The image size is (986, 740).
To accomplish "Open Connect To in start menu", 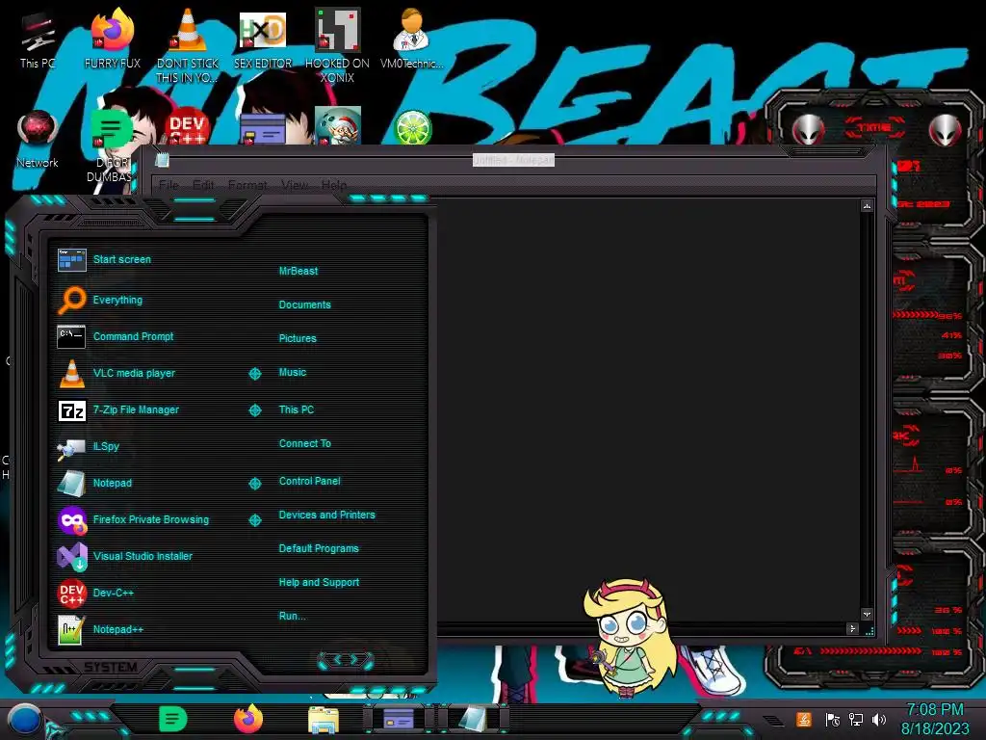I will (304, 443).
